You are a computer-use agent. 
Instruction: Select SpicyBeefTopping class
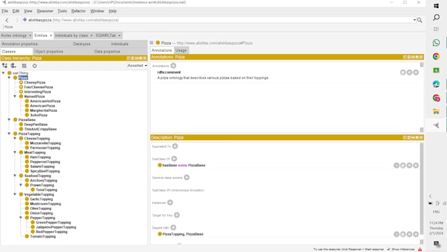pyautogui.click(x=45, y=171)
